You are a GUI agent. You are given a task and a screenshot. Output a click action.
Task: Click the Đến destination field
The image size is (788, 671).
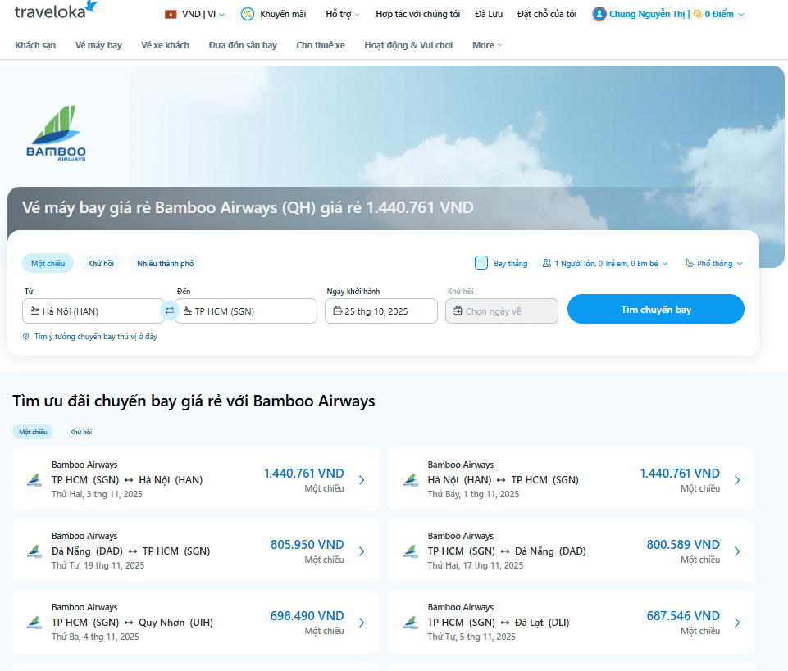click(x=246, y=311)
